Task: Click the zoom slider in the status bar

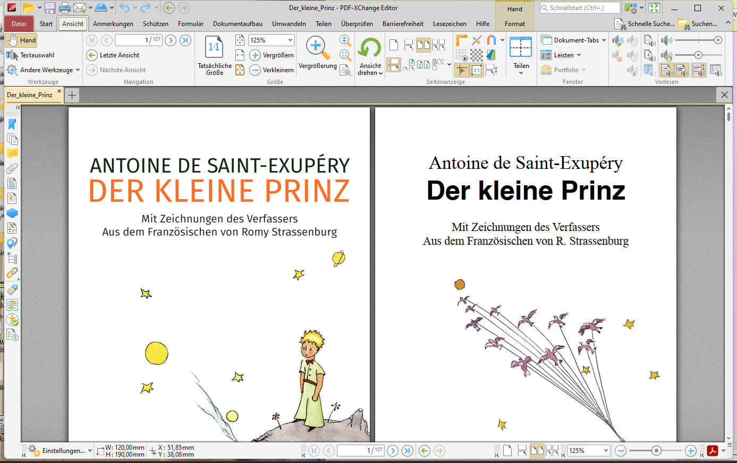Action: 656,451
